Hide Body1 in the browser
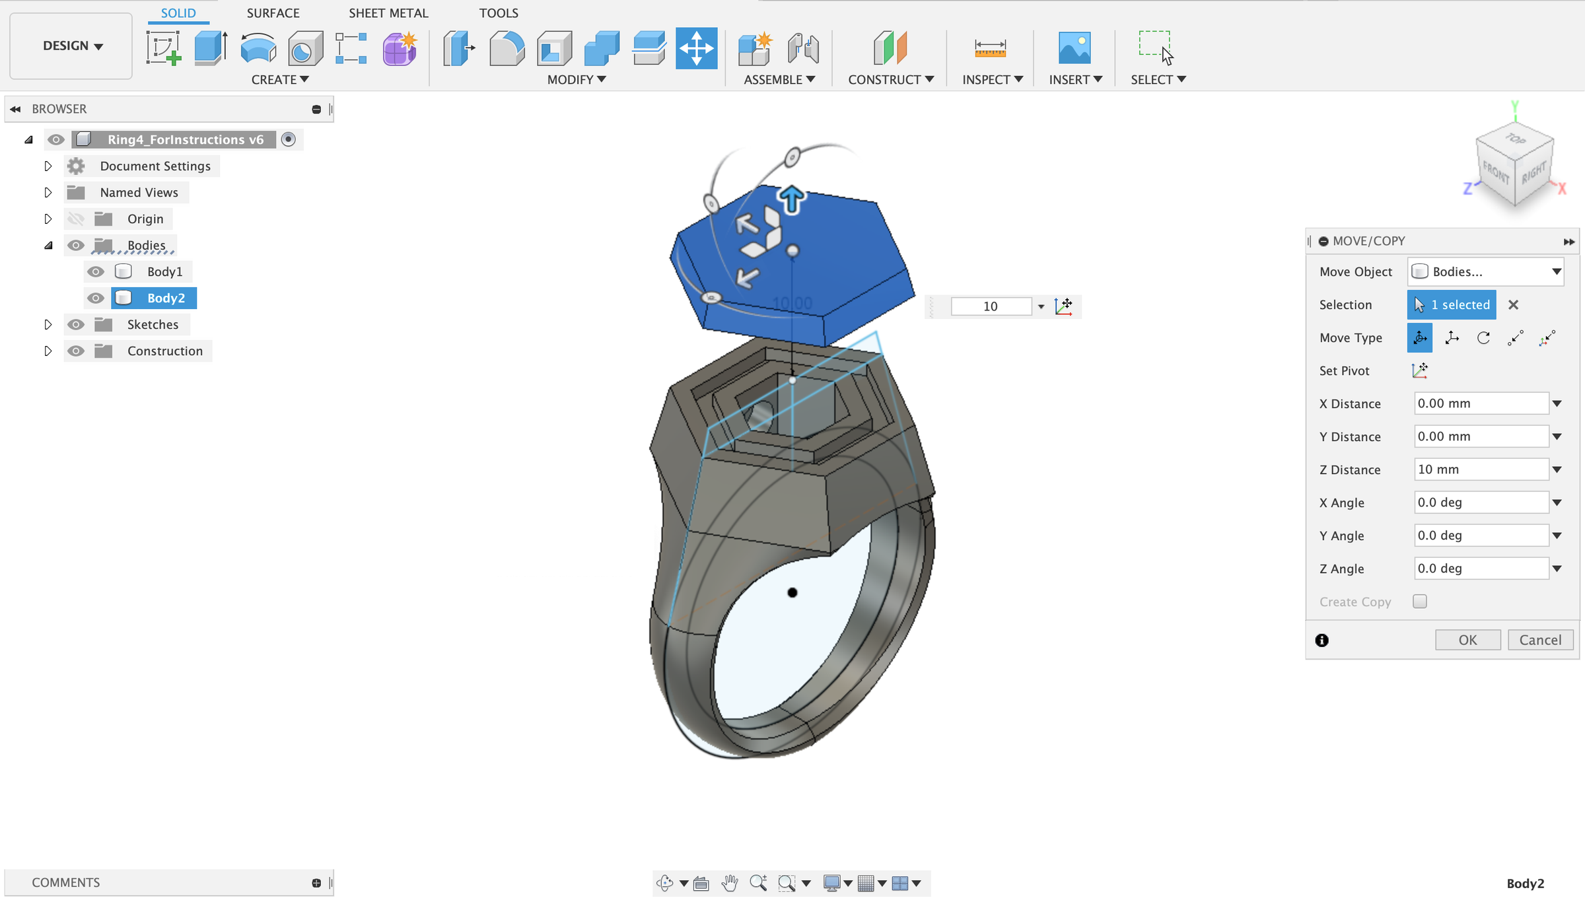 pyautogui.click(x=96, y=271)
